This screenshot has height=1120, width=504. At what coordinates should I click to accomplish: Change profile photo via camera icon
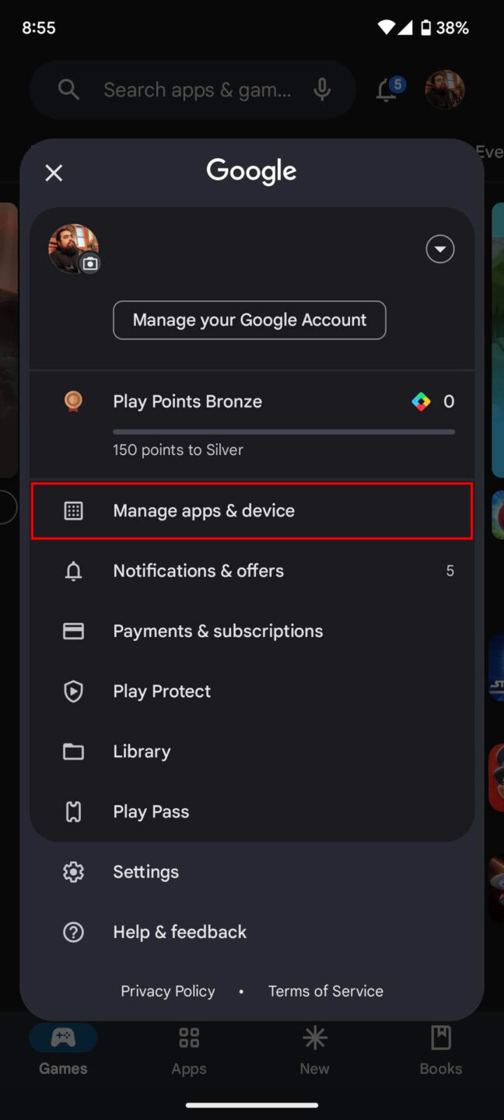[x=89, y=264]
